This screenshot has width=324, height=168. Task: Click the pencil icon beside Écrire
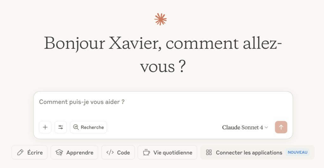[20, 152]
